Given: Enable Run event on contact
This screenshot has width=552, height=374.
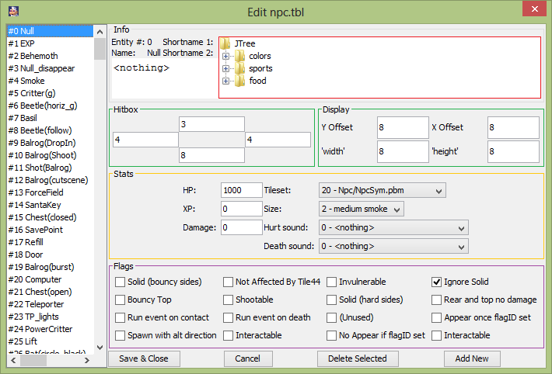Looking at the screenshot, I should point(121,317).
